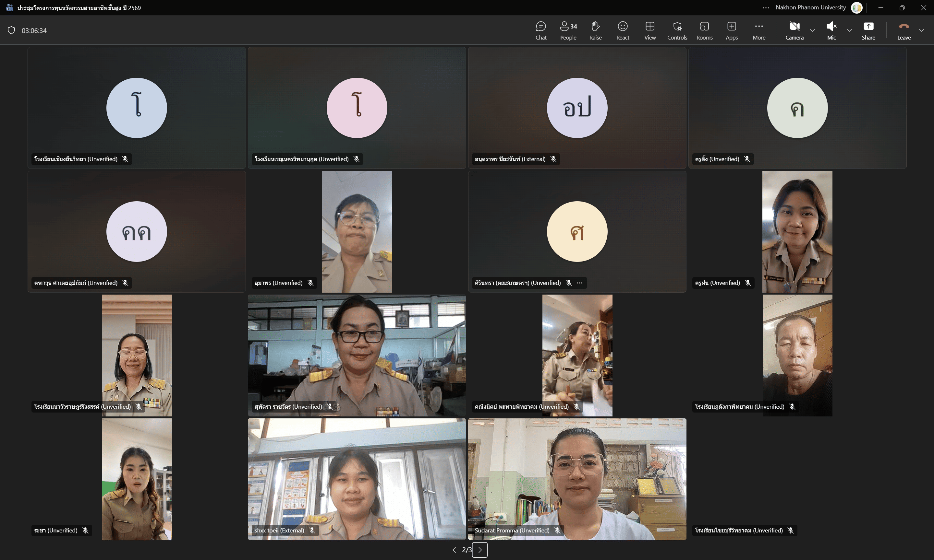Turn on the Camera
The width and height of the screenshot is (934, 560).
pos(794,30)
